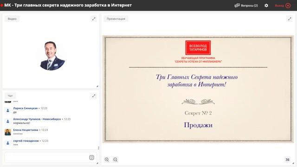Click the red Всеволод Татаринов logo on slide

pos(198,47)
